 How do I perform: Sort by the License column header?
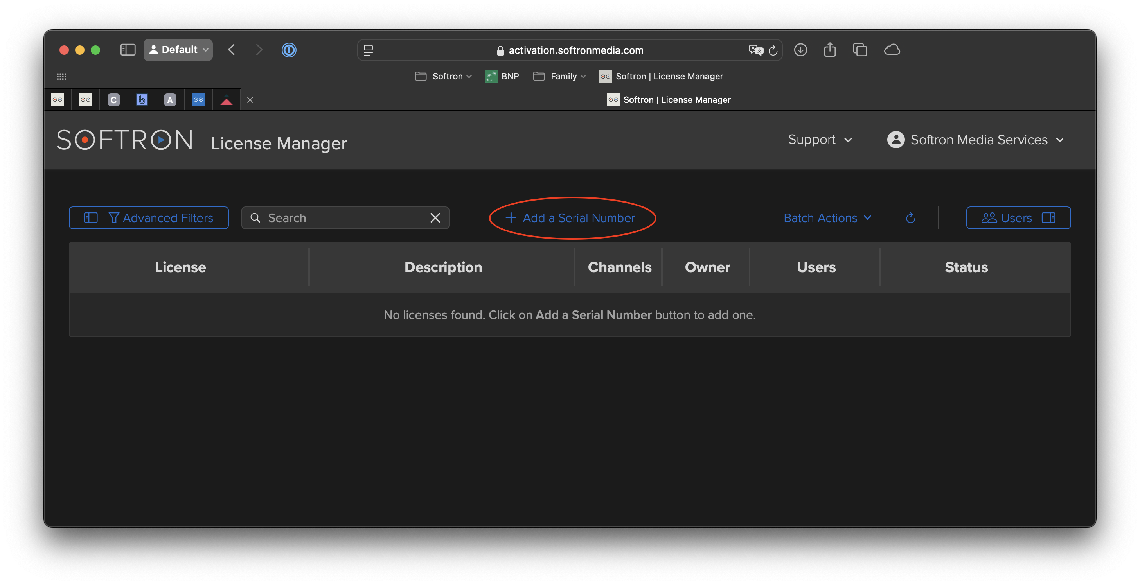pyautogui.click(x=180, y=267)
